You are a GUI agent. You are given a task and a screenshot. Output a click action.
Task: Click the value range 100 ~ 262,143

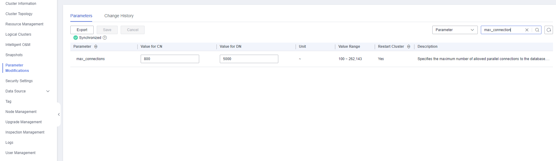[350, 59]
